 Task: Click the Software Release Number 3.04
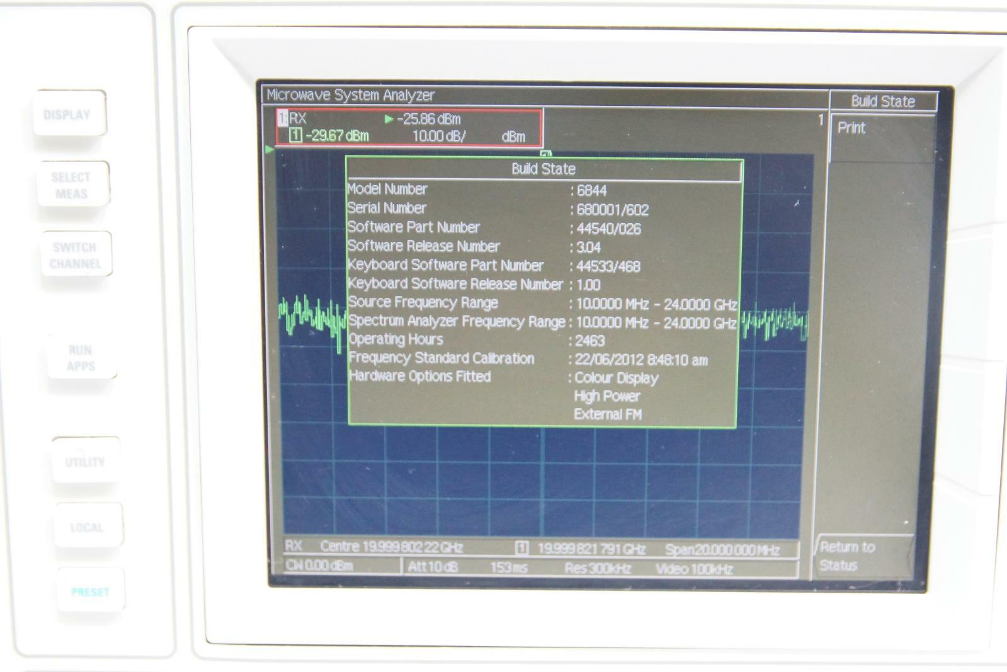588,248
